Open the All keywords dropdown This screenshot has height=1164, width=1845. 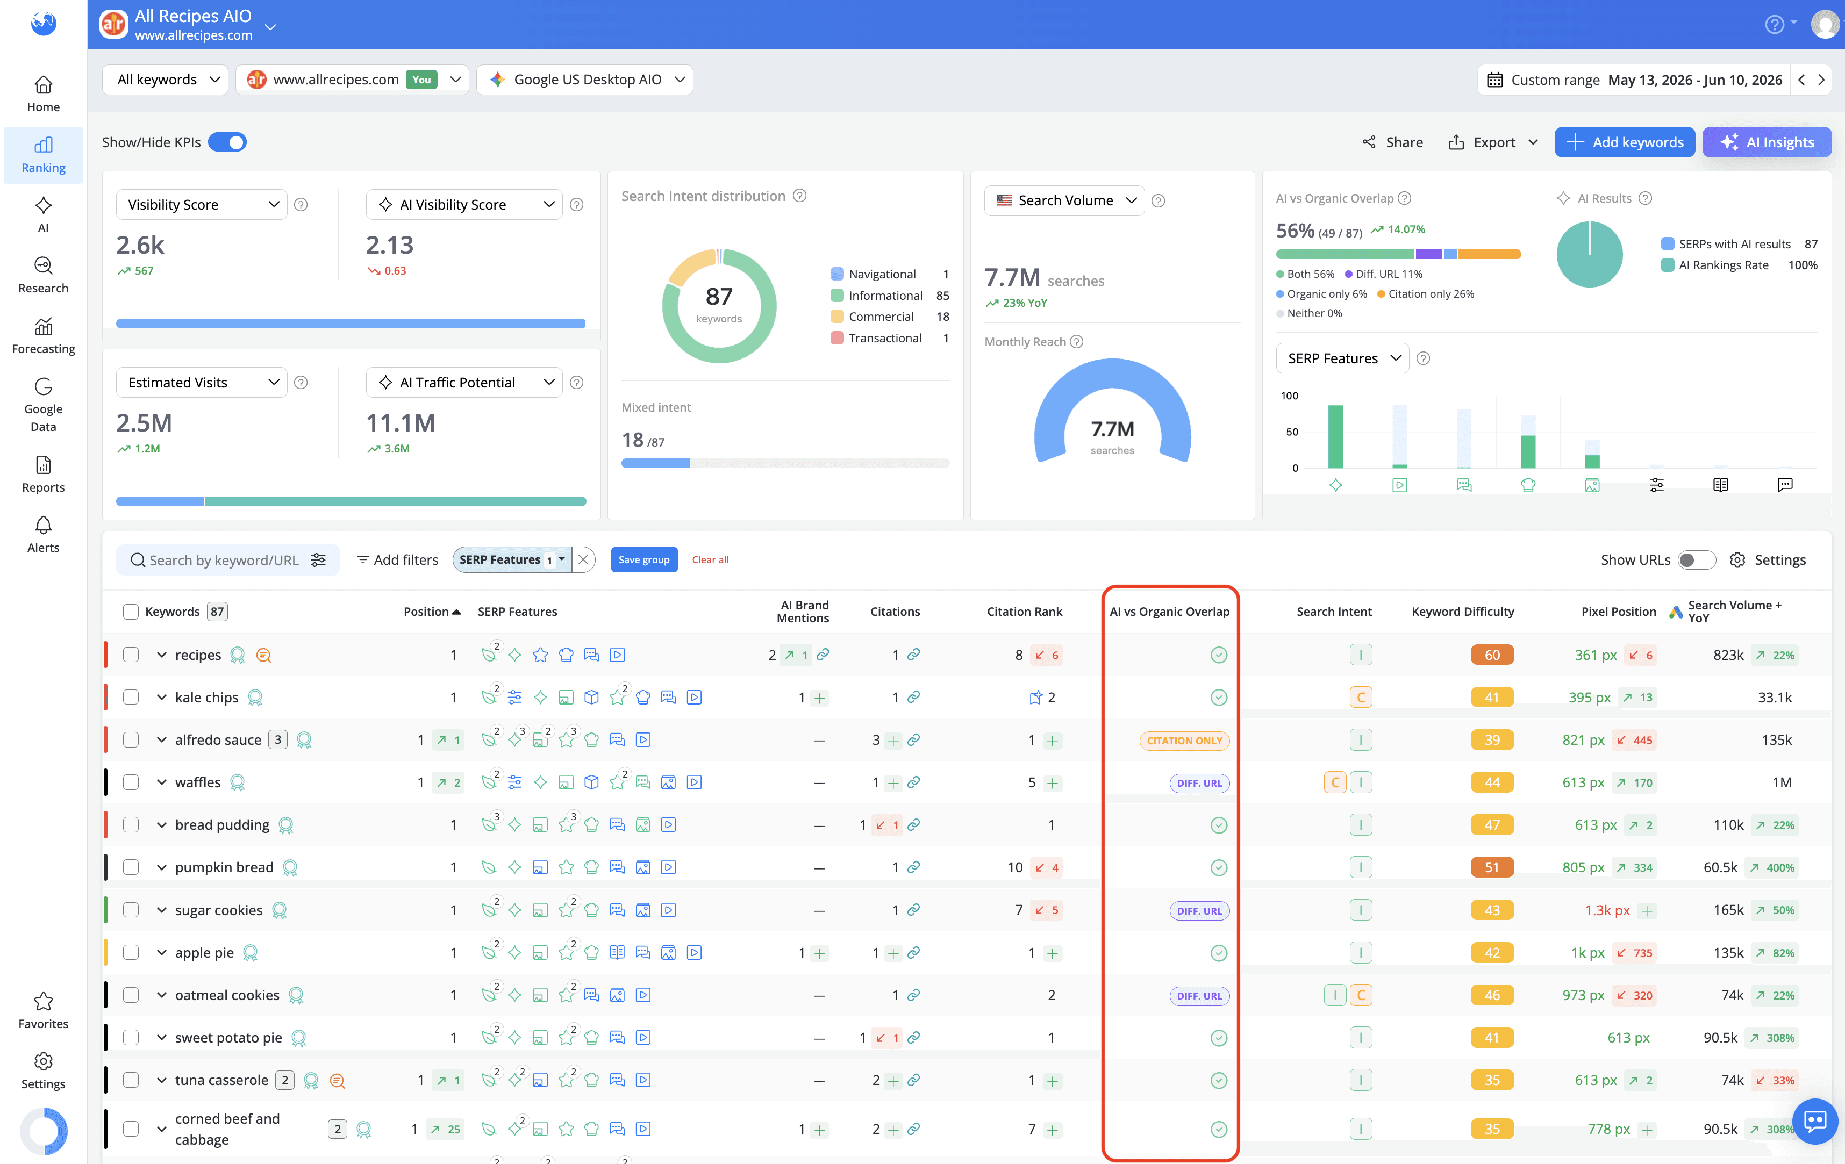click(x=166, y=80)
